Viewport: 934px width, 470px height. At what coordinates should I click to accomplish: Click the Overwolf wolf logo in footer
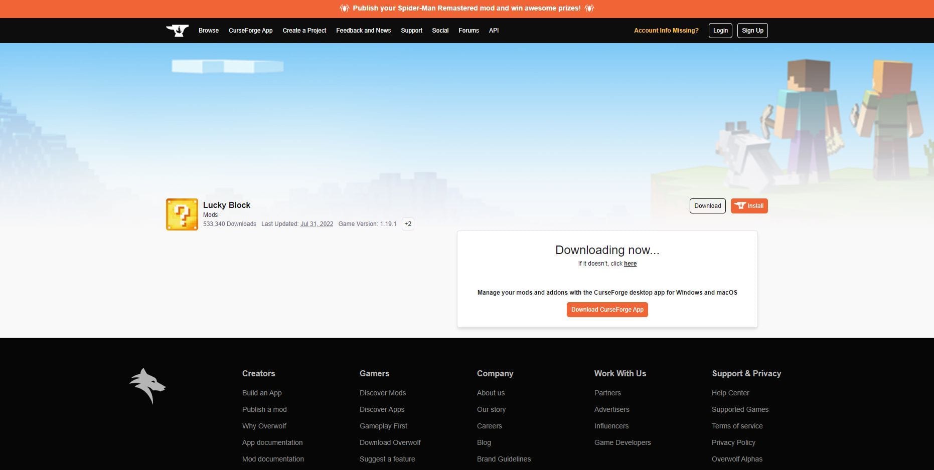(x=147, y=386)
